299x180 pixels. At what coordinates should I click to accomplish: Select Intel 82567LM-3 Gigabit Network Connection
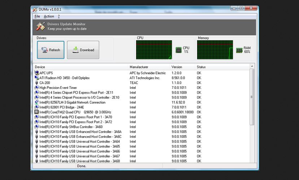coord(73,103)
